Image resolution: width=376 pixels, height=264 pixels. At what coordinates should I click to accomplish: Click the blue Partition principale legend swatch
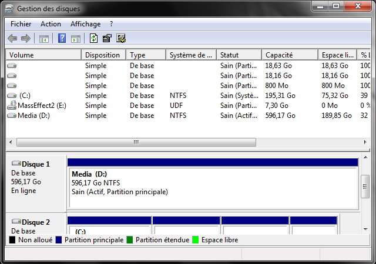pyautogui.click(x=59, y=240)
